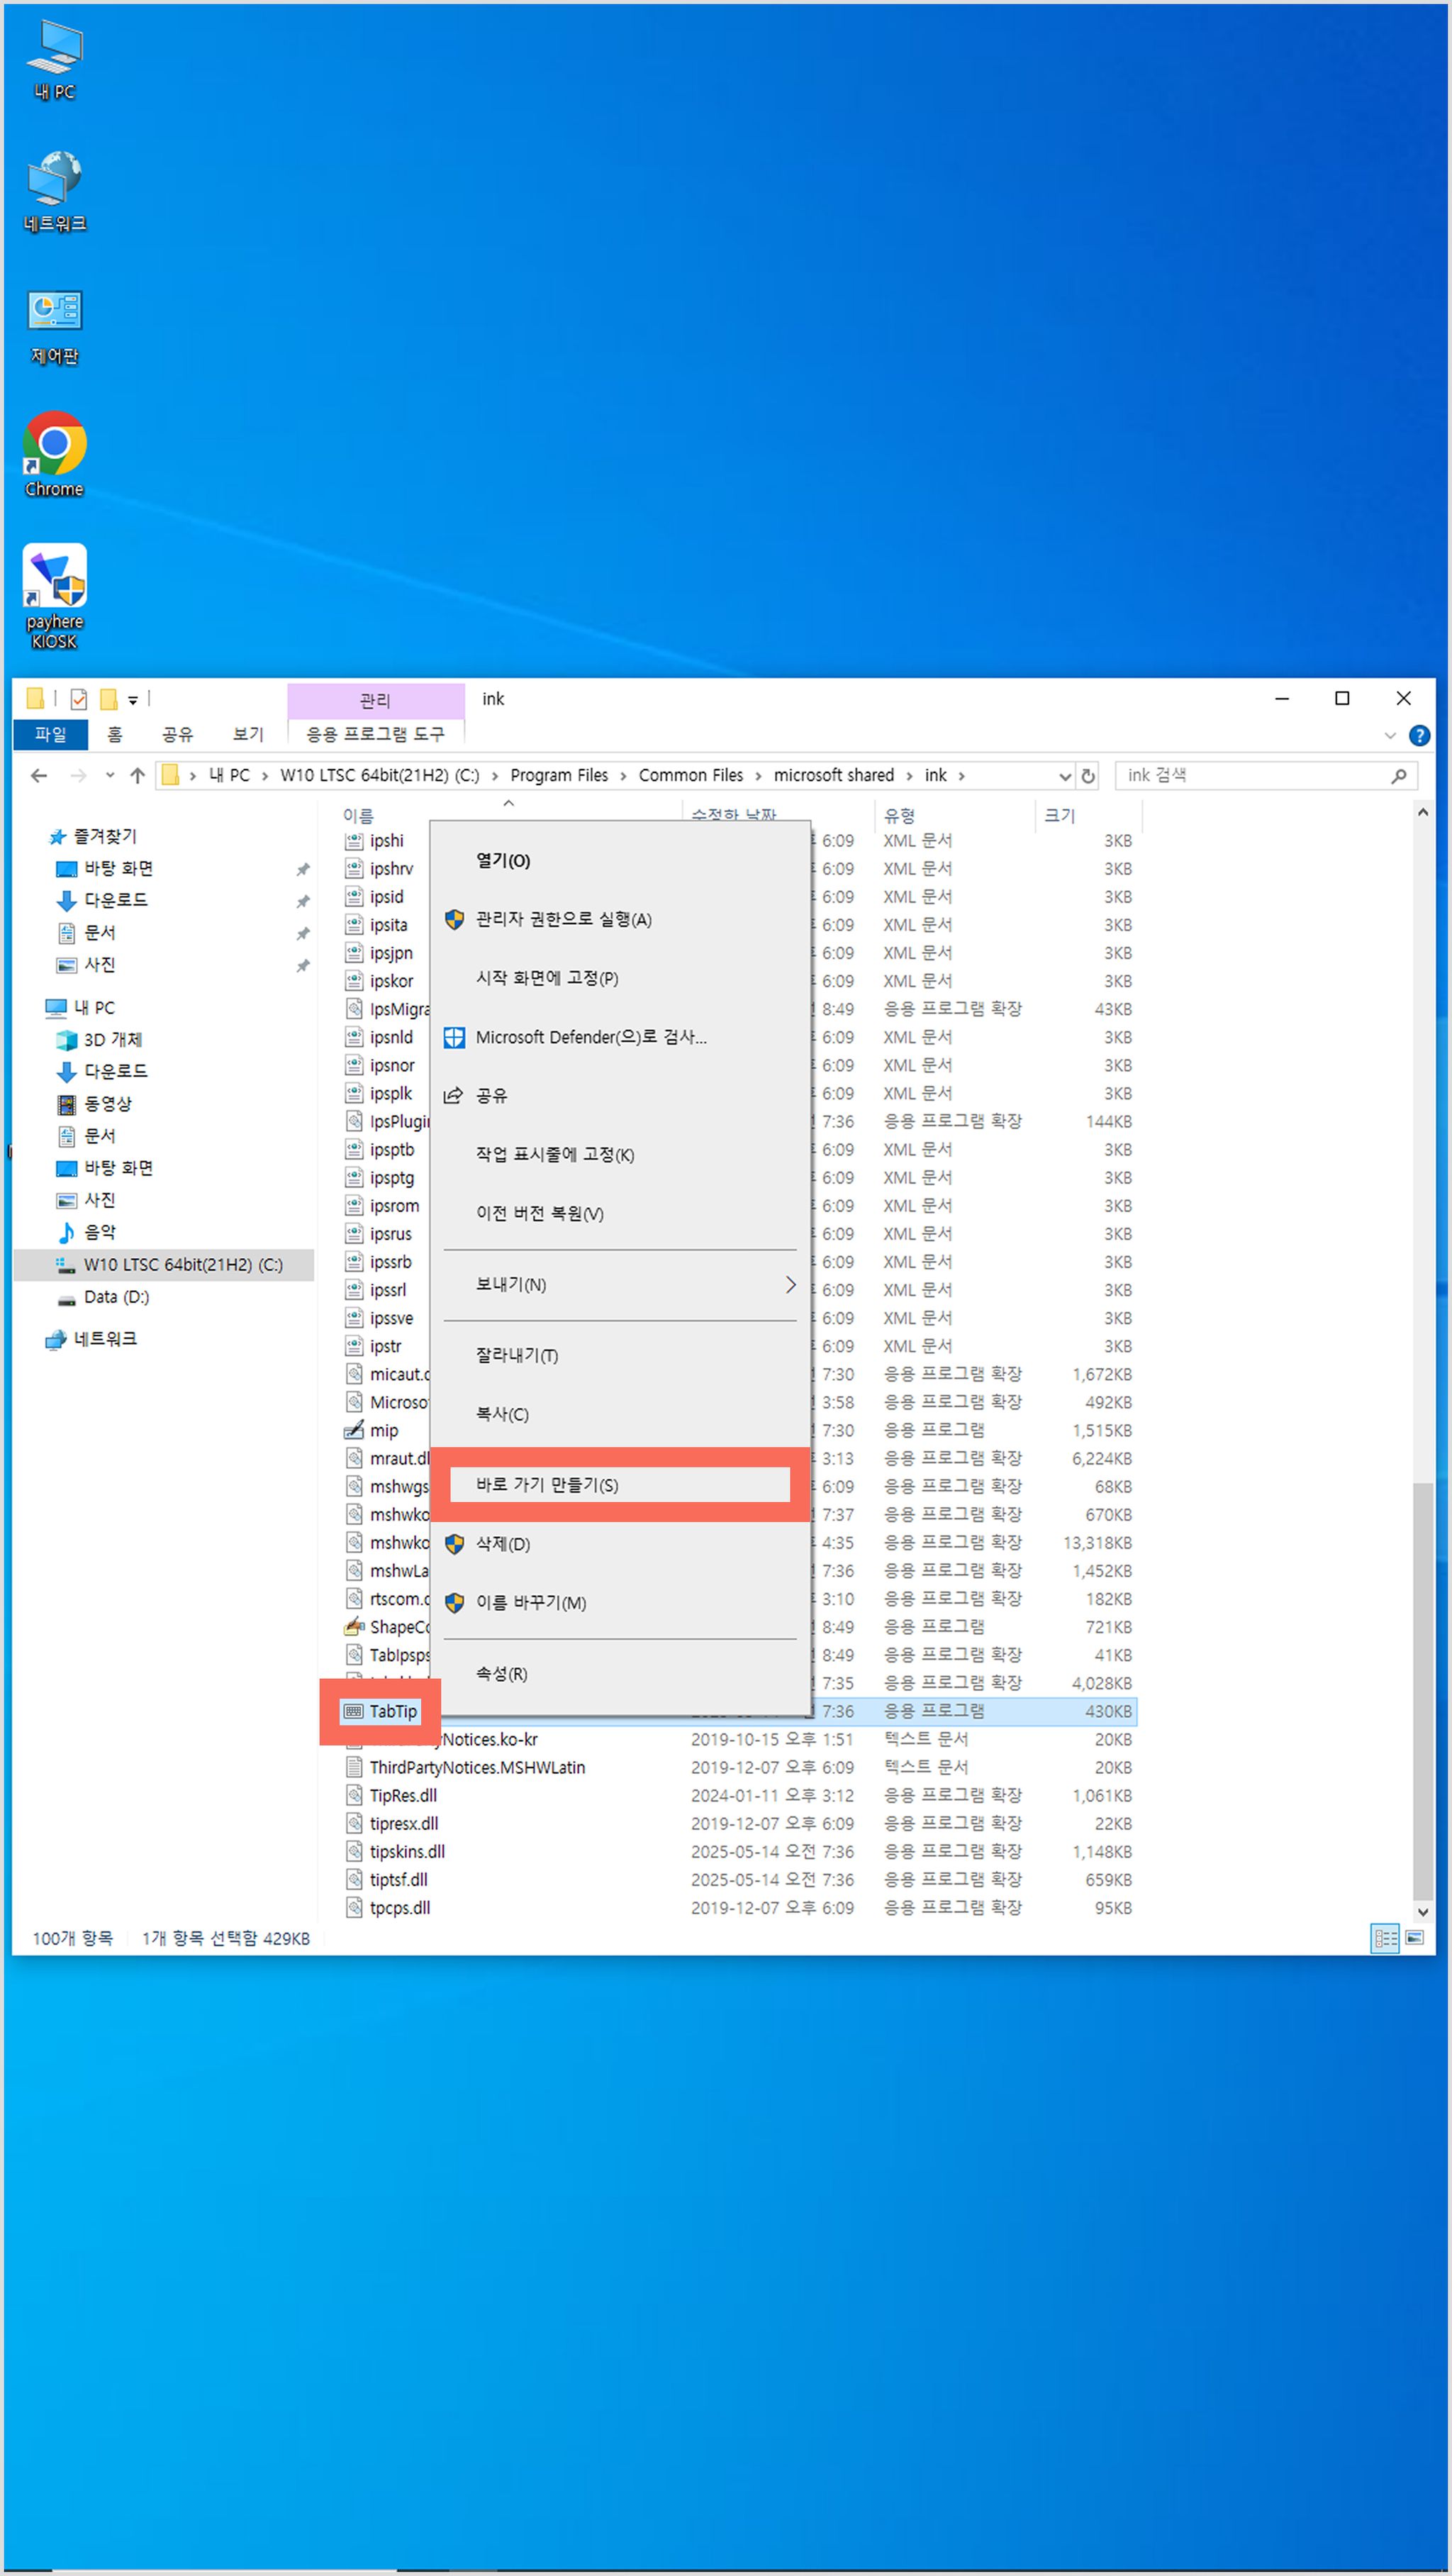The image size is (1452, 2576).
Task: Choose 이름 바꾸기(M)
Action: 620,1602
